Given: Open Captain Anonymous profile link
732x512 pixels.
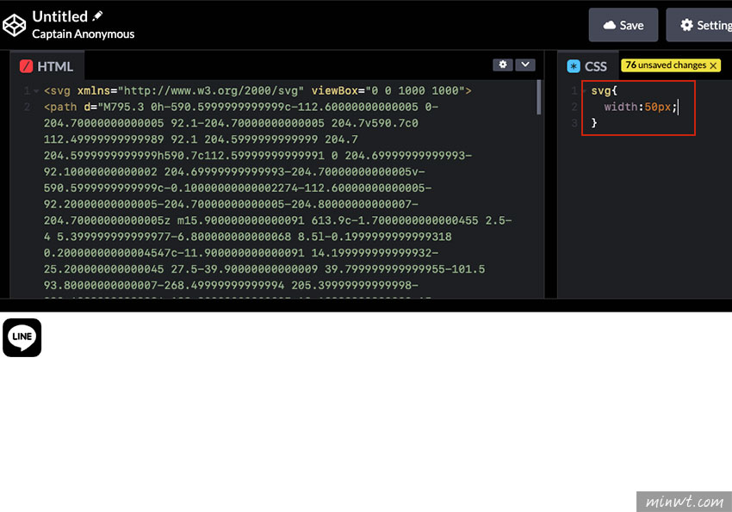Looking at the screenshot, I should [83, 34].
